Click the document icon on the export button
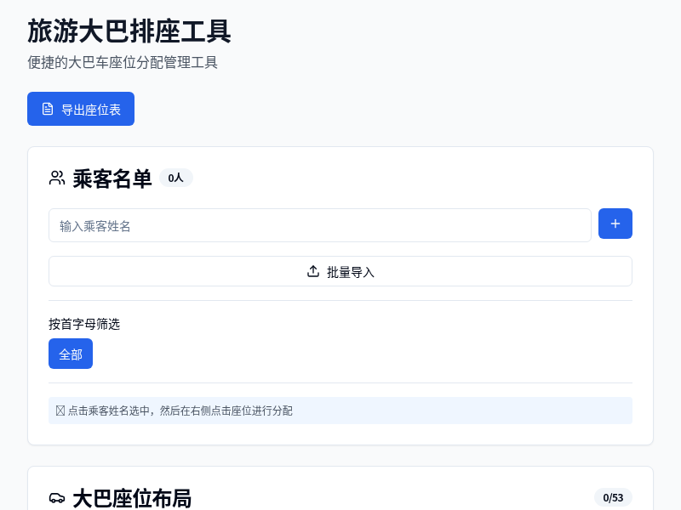 (x=48, y=109)
